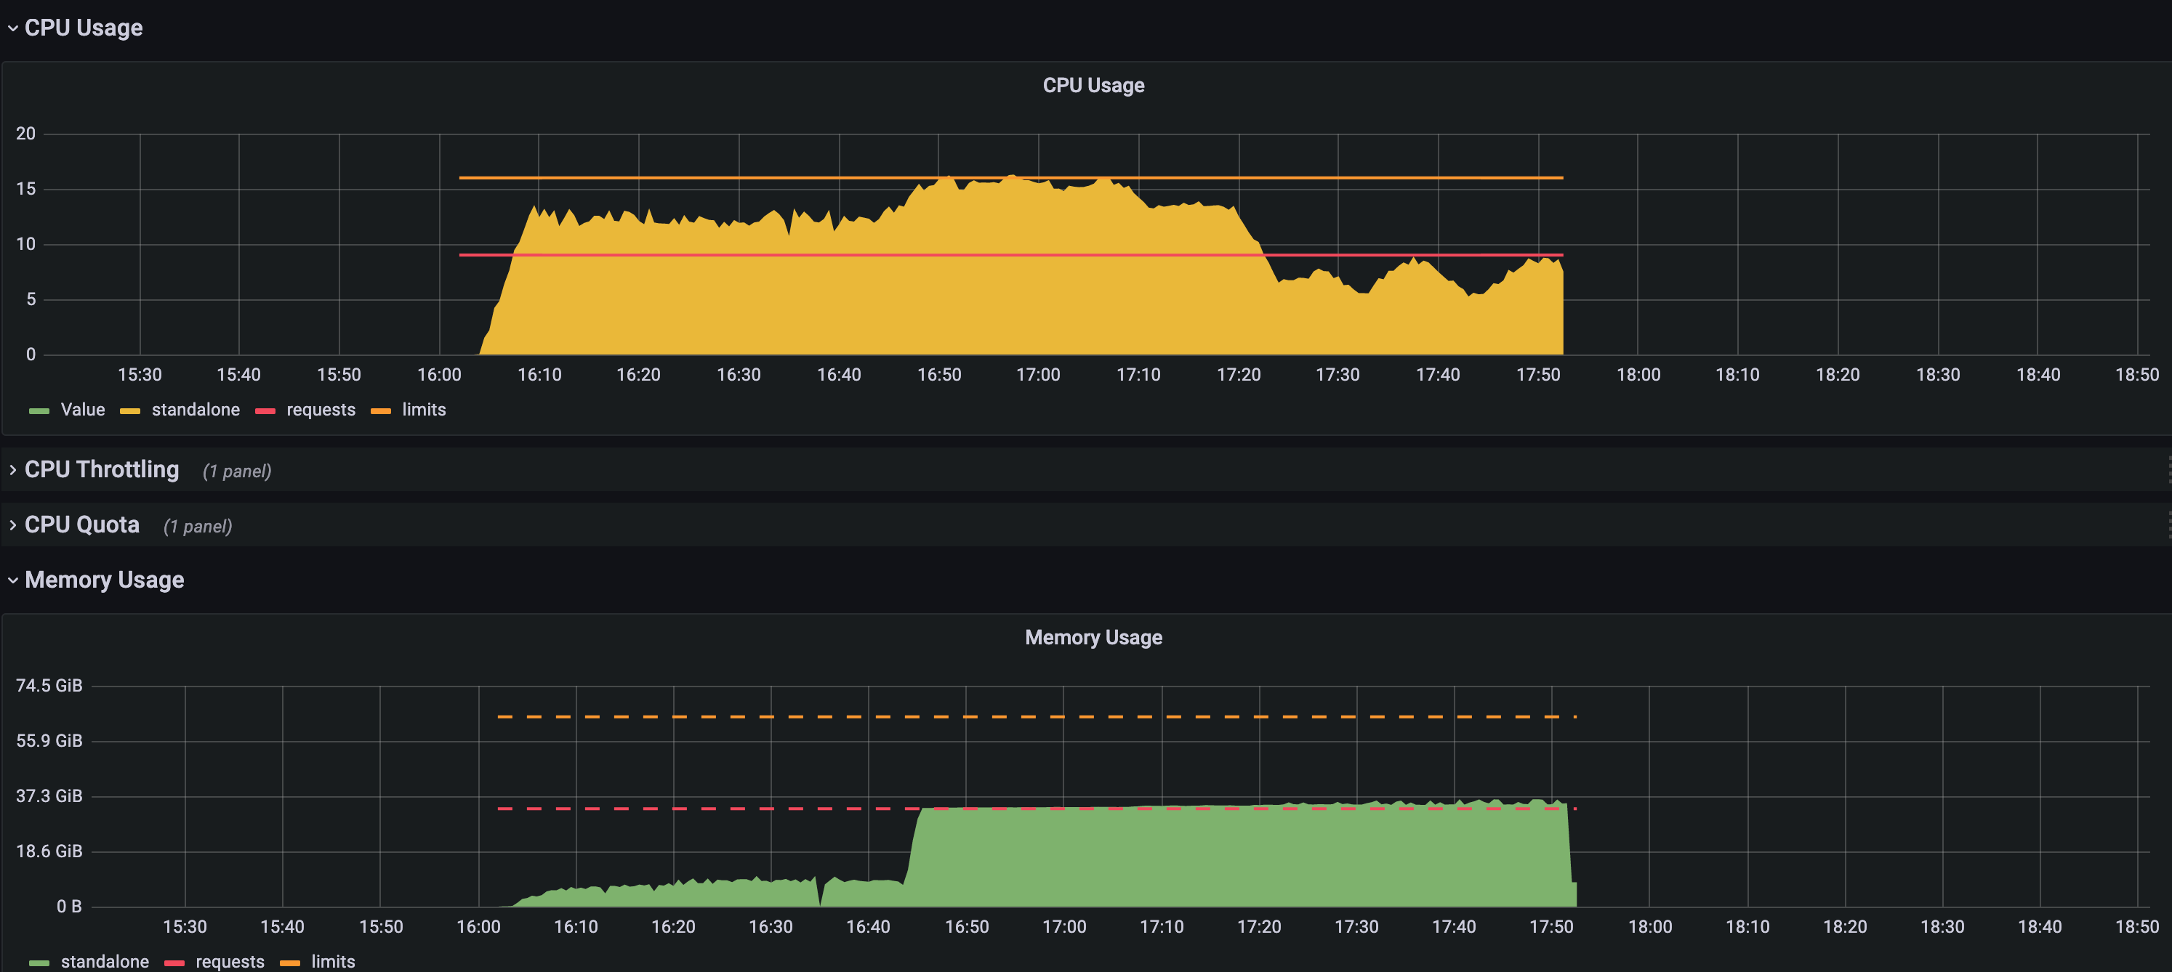Click the green standalone marker in Memory legend
The image size is (2172, 972).
(39, 962)
